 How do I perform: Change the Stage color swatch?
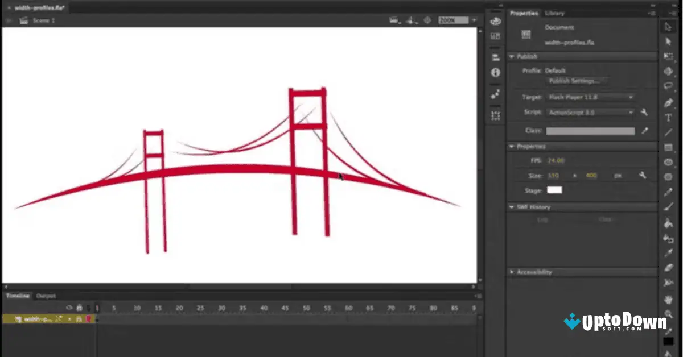(x=553, y=189)
